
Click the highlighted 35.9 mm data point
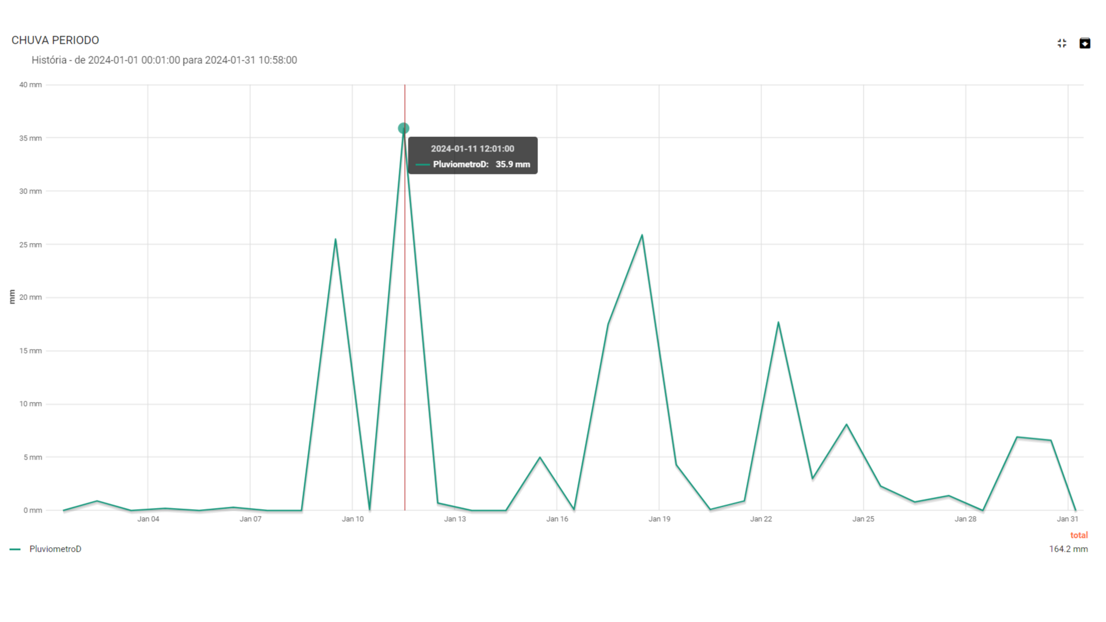pyautogui.click(x=404, y=128)
